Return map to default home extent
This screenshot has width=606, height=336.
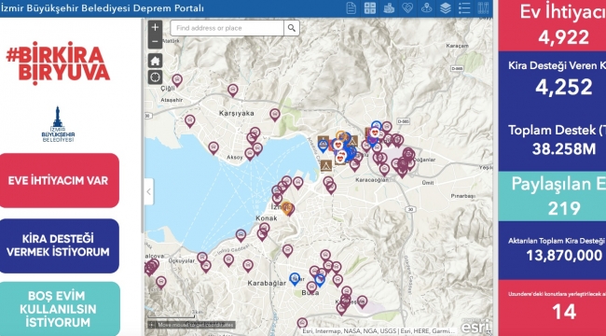155,61
